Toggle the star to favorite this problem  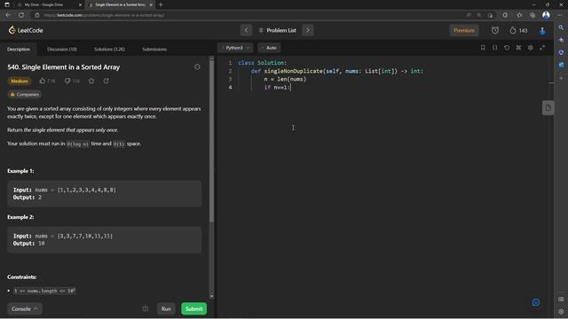tap(91, 81)
